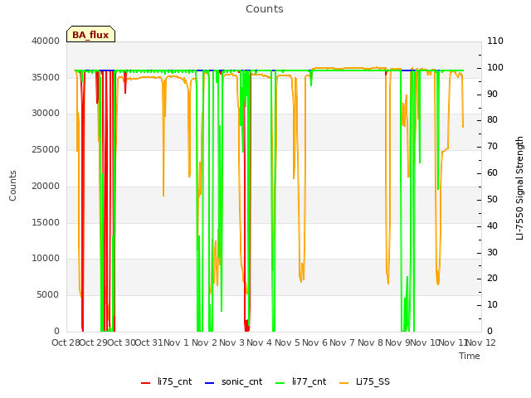Click the Nov 6 date tick
Viewport: 531px width, 398px height.
point(315,342)
